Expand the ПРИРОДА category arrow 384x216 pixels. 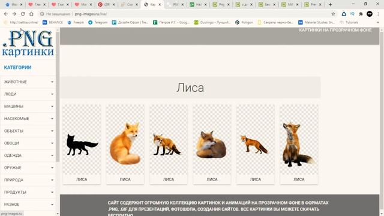[x=52, y=180]
